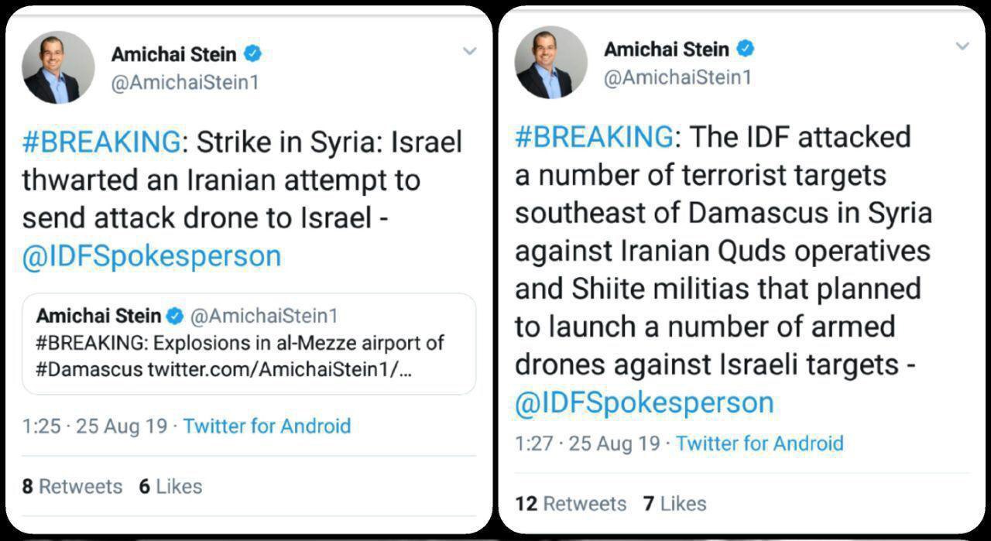The height and width of the screenshot is (541, 991).
Task: Click the #Damascus hashtag in quoted tweet
Action: click(91, 368)
